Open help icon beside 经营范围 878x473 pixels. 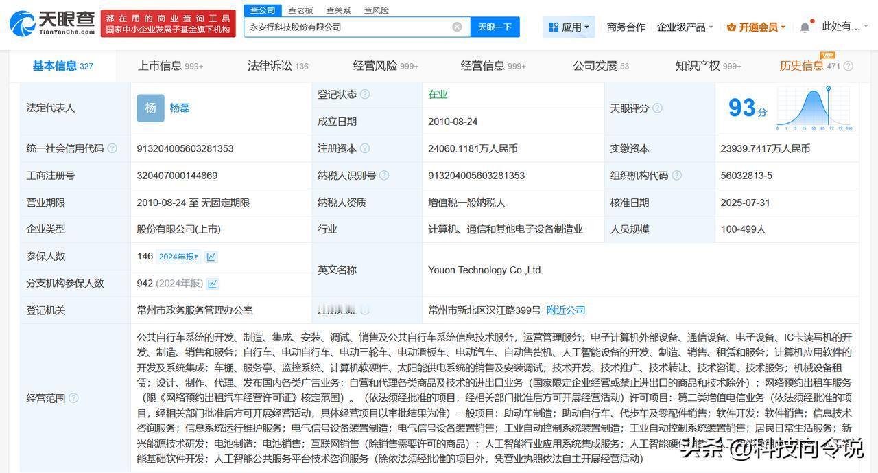click(x=73, y=398)
